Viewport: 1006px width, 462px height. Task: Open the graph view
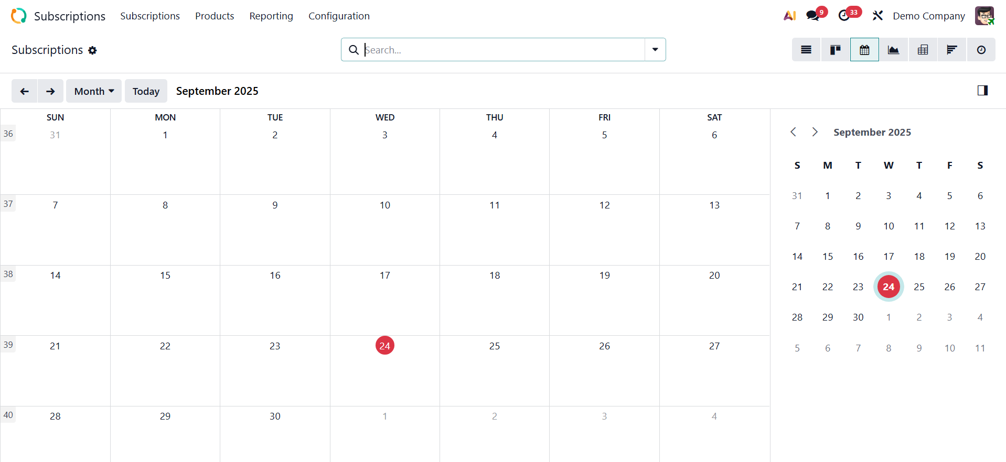[x=893, y=50]
